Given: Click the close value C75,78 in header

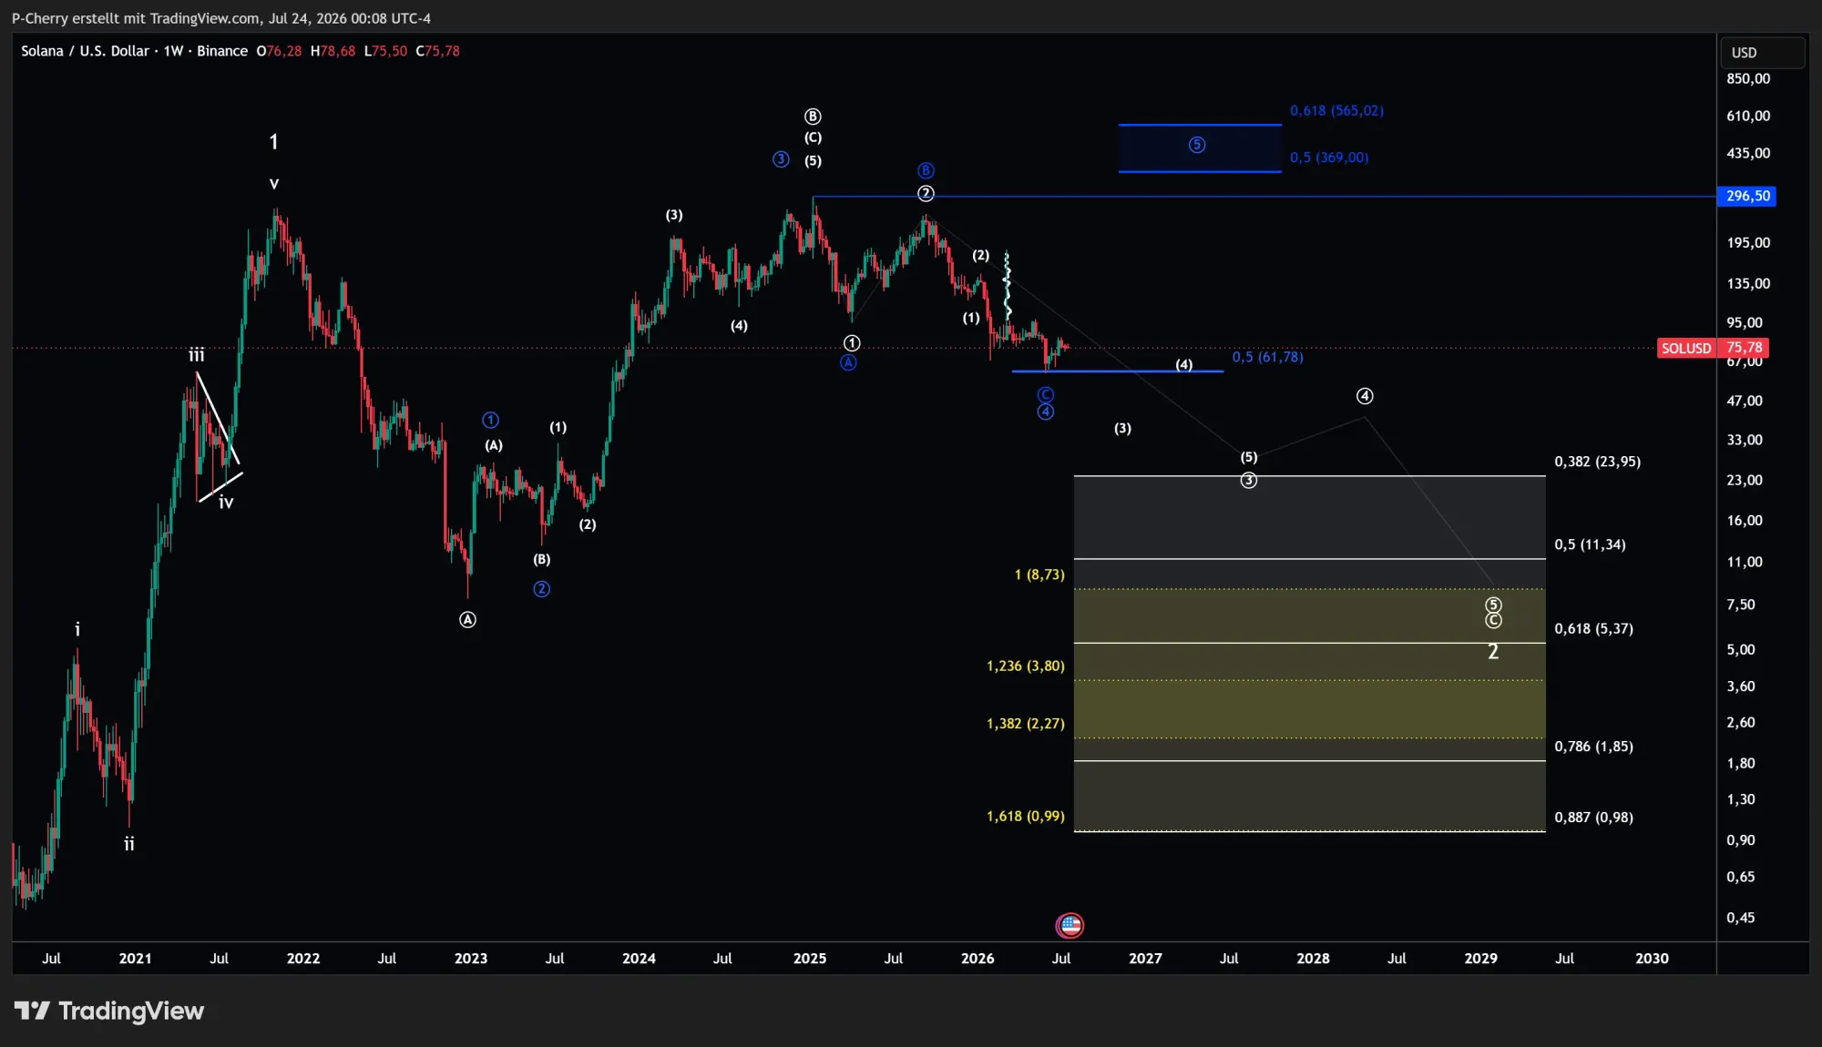Looking at the screenshot, I should (x=438, y=51).
